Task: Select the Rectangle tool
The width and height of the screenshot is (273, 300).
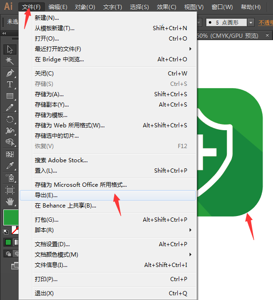Action: [x=10, y=96]
